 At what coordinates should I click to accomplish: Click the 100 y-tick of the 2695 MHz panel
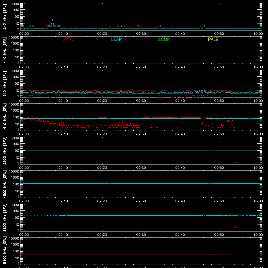pos(16,150)
